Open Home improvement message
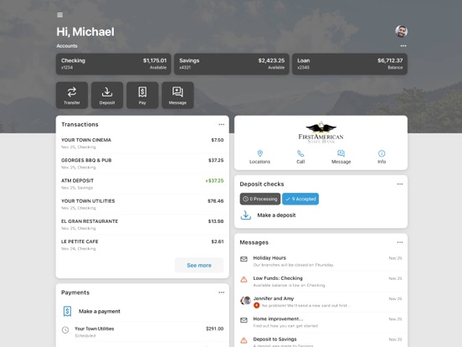Viewport: 462px width, 347px height. (321, 322)
